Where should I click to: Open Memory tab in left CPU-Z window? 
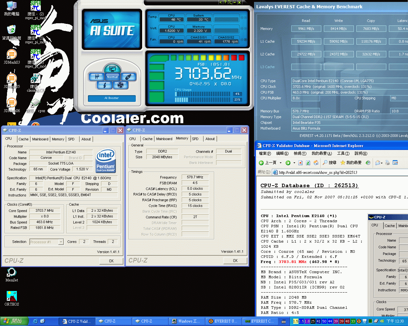tap(58, 139)
